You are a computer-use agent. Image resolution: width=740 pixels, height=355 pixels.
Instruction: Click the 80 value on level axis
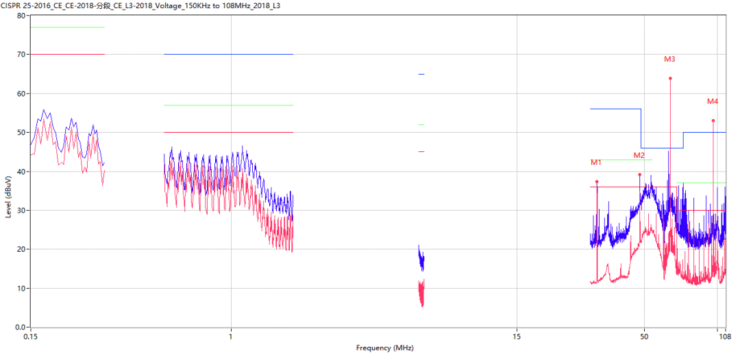click(x=21, y=16)
